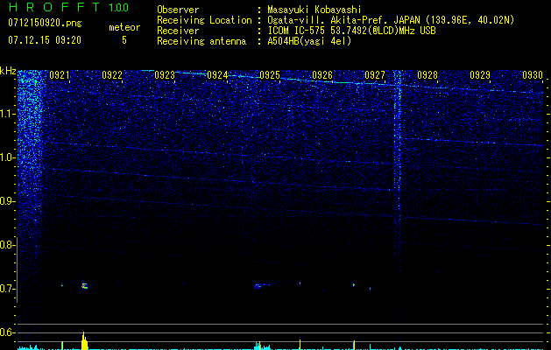Click the ICOM IC-575 53.7492 MHz USB text
Image resolution: width=551 pixels, height=350 pixels.
(351, 31)
